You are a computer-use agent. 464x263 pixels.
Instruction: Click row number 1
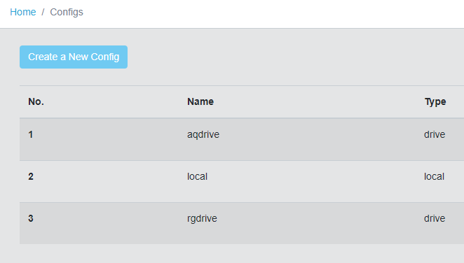[x=30, y=134]
